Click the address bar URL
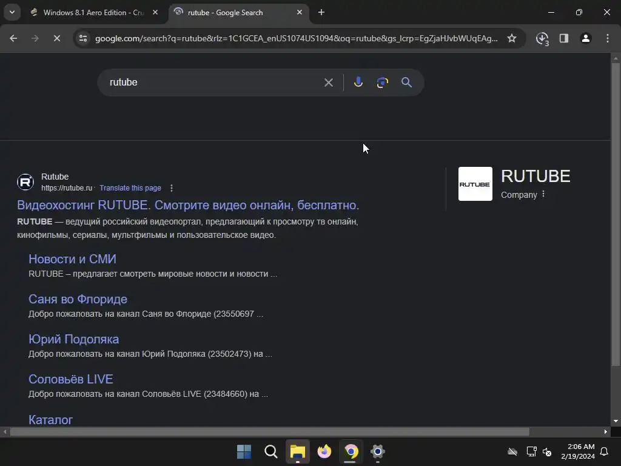The width and height of the screenshot is (621, 466). [296, 38]
